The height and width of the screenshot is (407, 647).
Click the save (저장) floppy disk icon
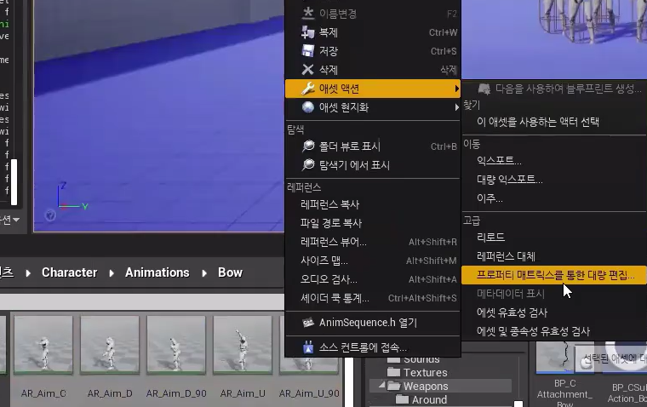[308, 51]
